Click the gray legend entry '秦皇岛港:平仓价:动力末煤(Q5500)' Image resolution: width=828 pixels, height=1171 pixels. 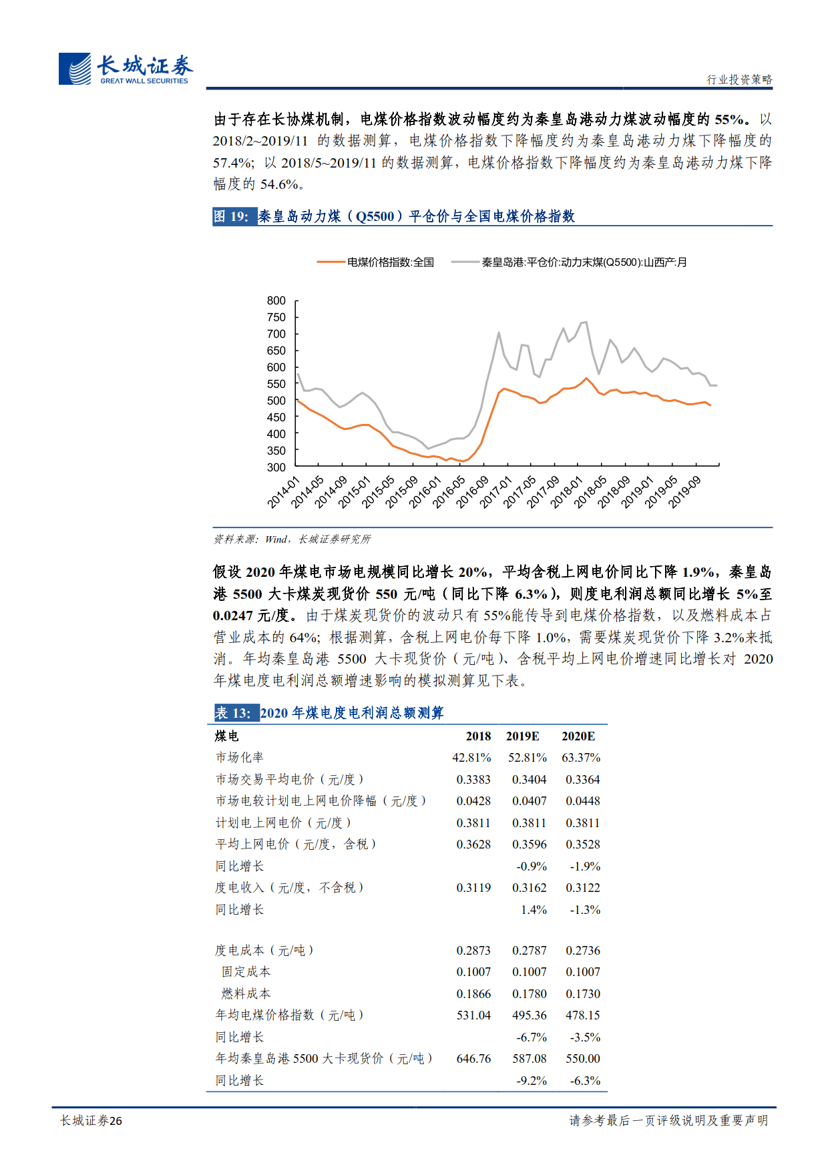(x=569, y=262)
